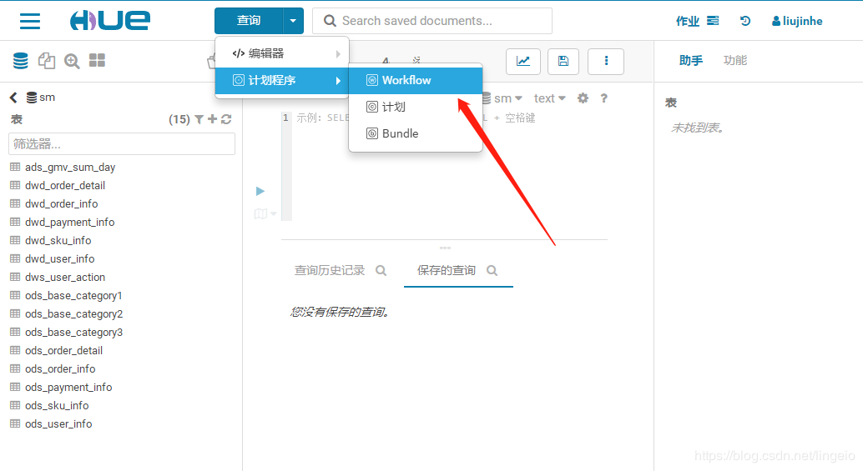
Task: Open the three-dot more options menu
Action: 606,61
